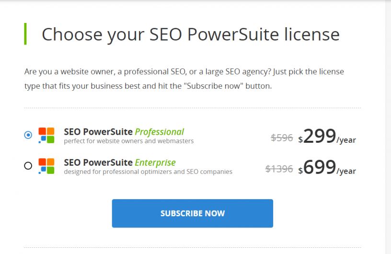Screen dimensions: 391x254
Task: Click the crossed-out $596 price
Action: pos(282,138)
